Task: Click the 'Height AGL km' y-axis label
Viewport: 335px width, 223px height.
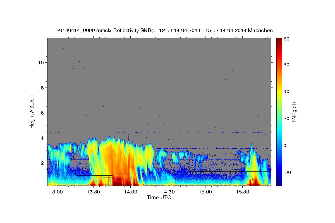Action: click(32, 111)
